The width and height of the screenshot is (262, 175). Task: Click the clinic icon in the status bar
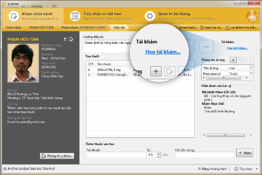pos(5,169)
